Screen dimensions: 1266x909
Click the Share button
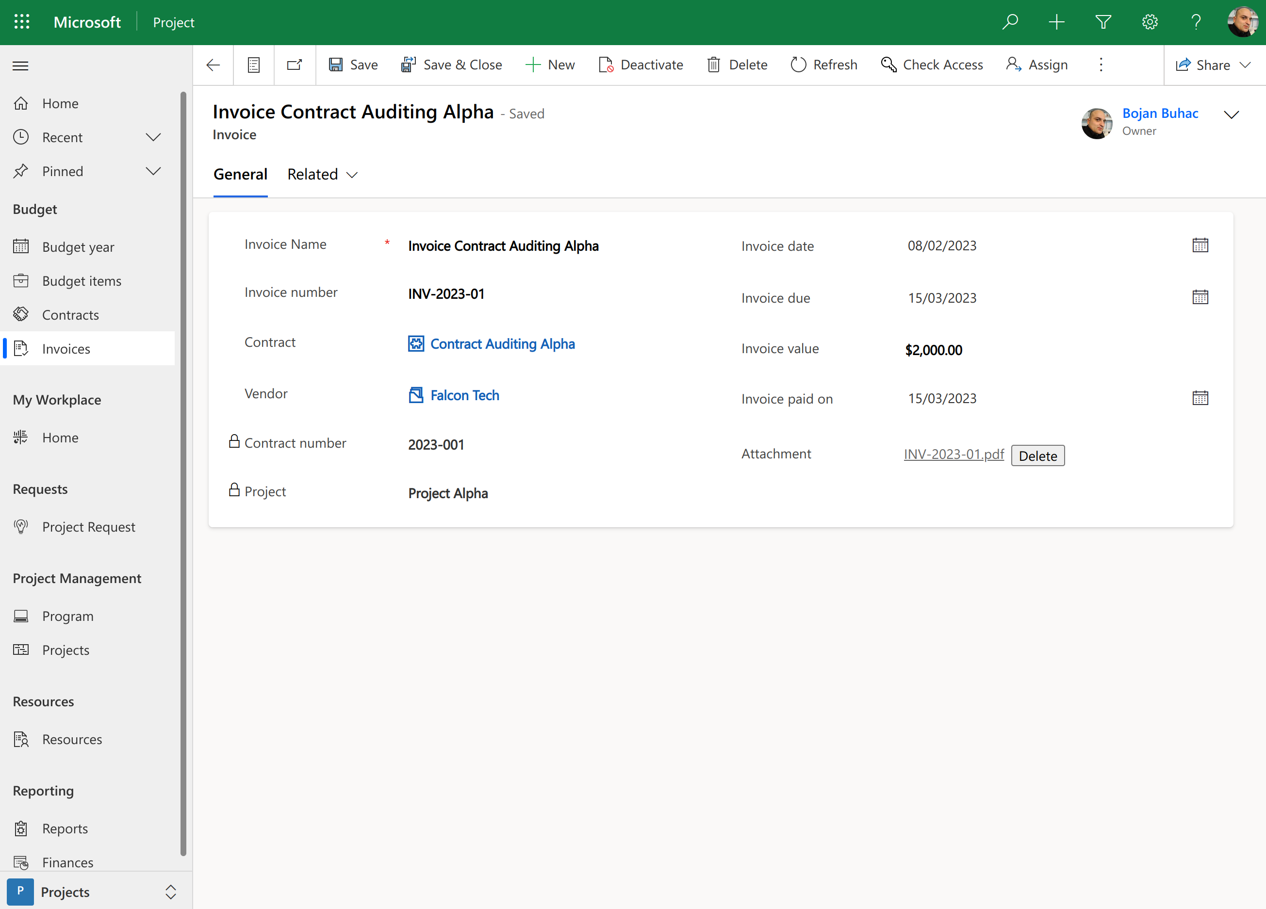(x=1202, y=65)
